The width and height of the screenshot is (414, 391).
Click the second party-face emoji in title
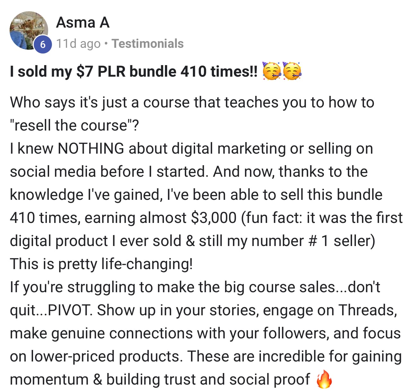[292, 71]
